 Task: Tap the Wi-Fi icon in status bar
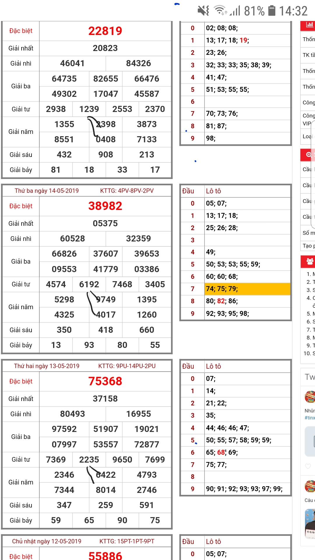pos(221,10)
